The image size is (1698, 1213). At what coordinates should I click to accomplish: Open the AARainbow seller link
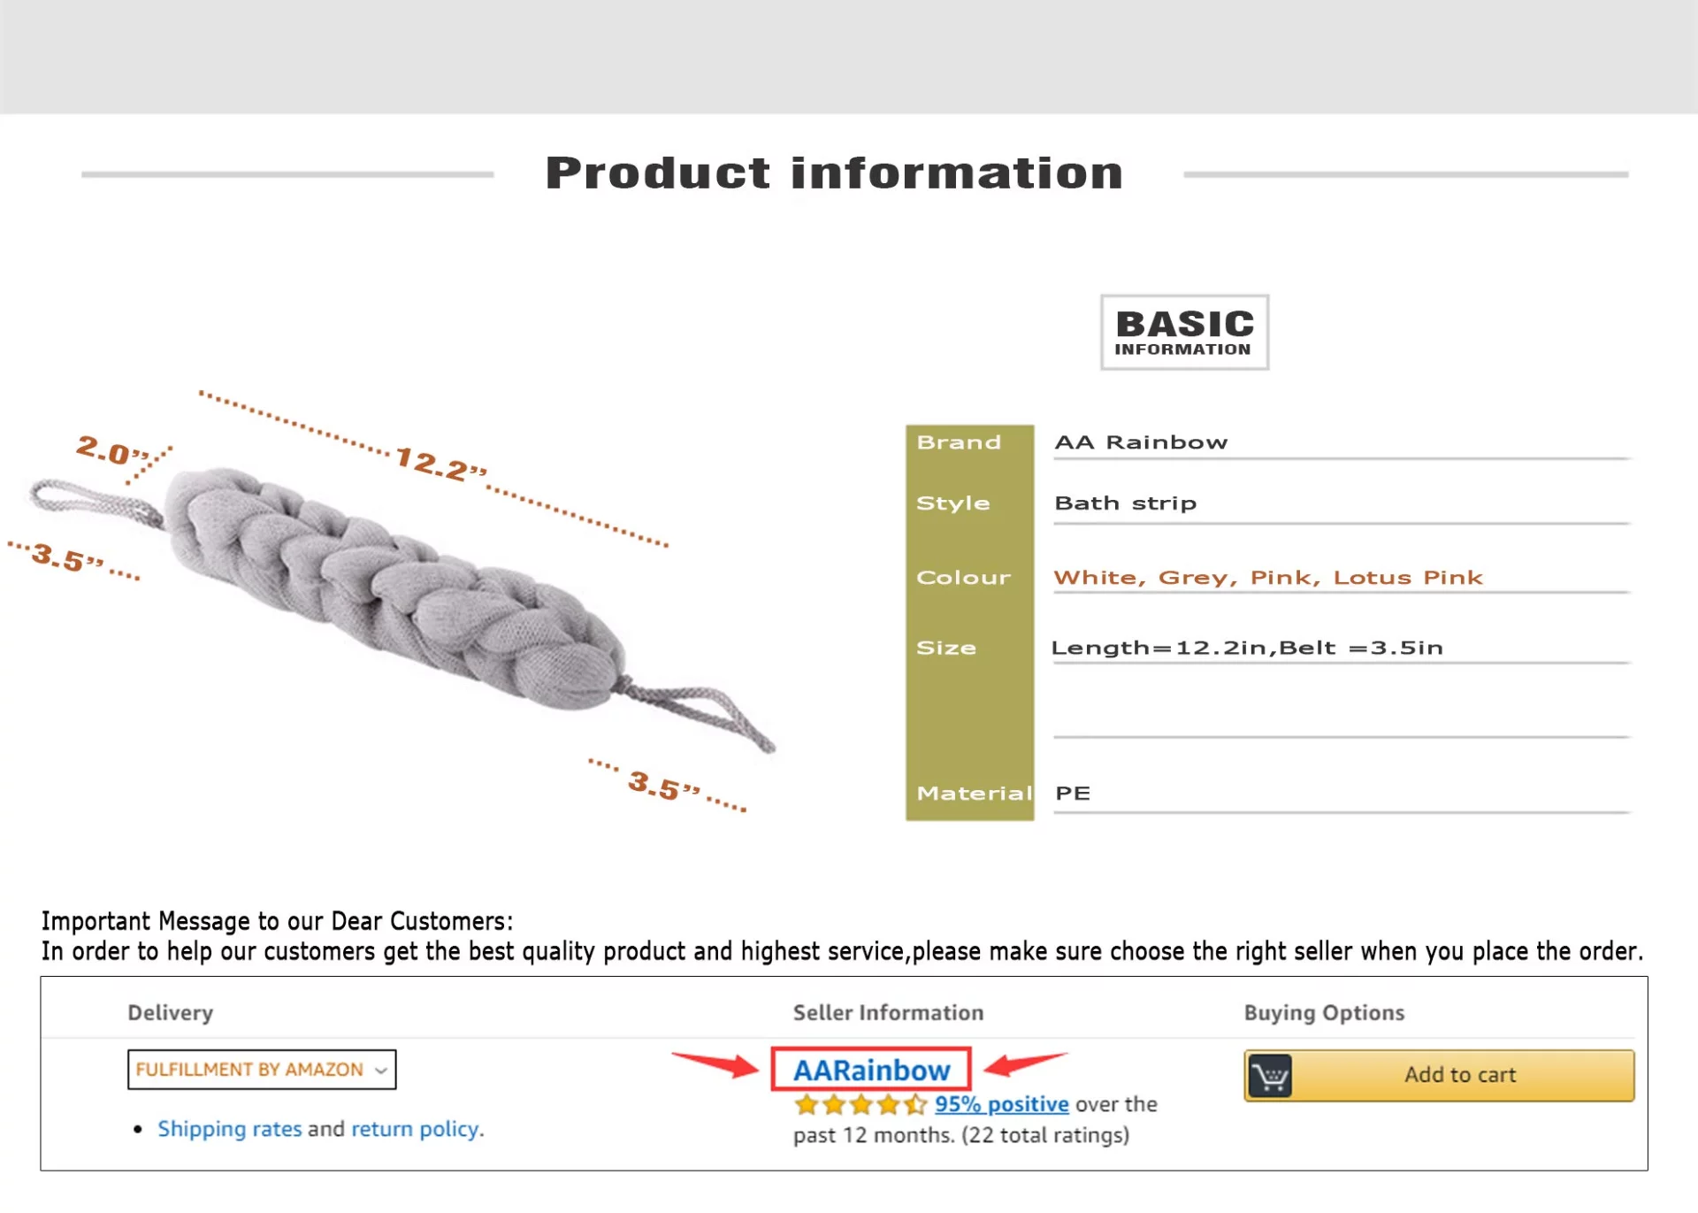point(871,1070)
